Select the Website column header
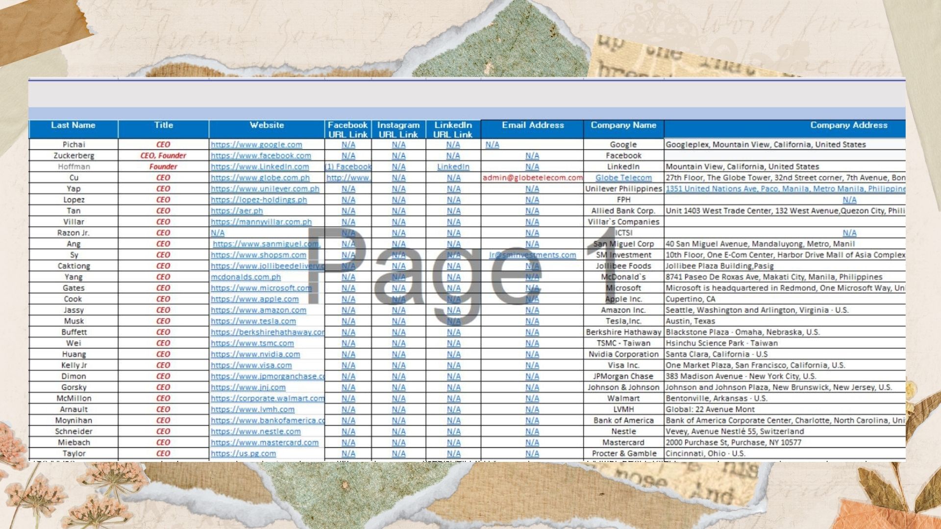The width and height of the screenshot is (941, 529). (267, 125)
